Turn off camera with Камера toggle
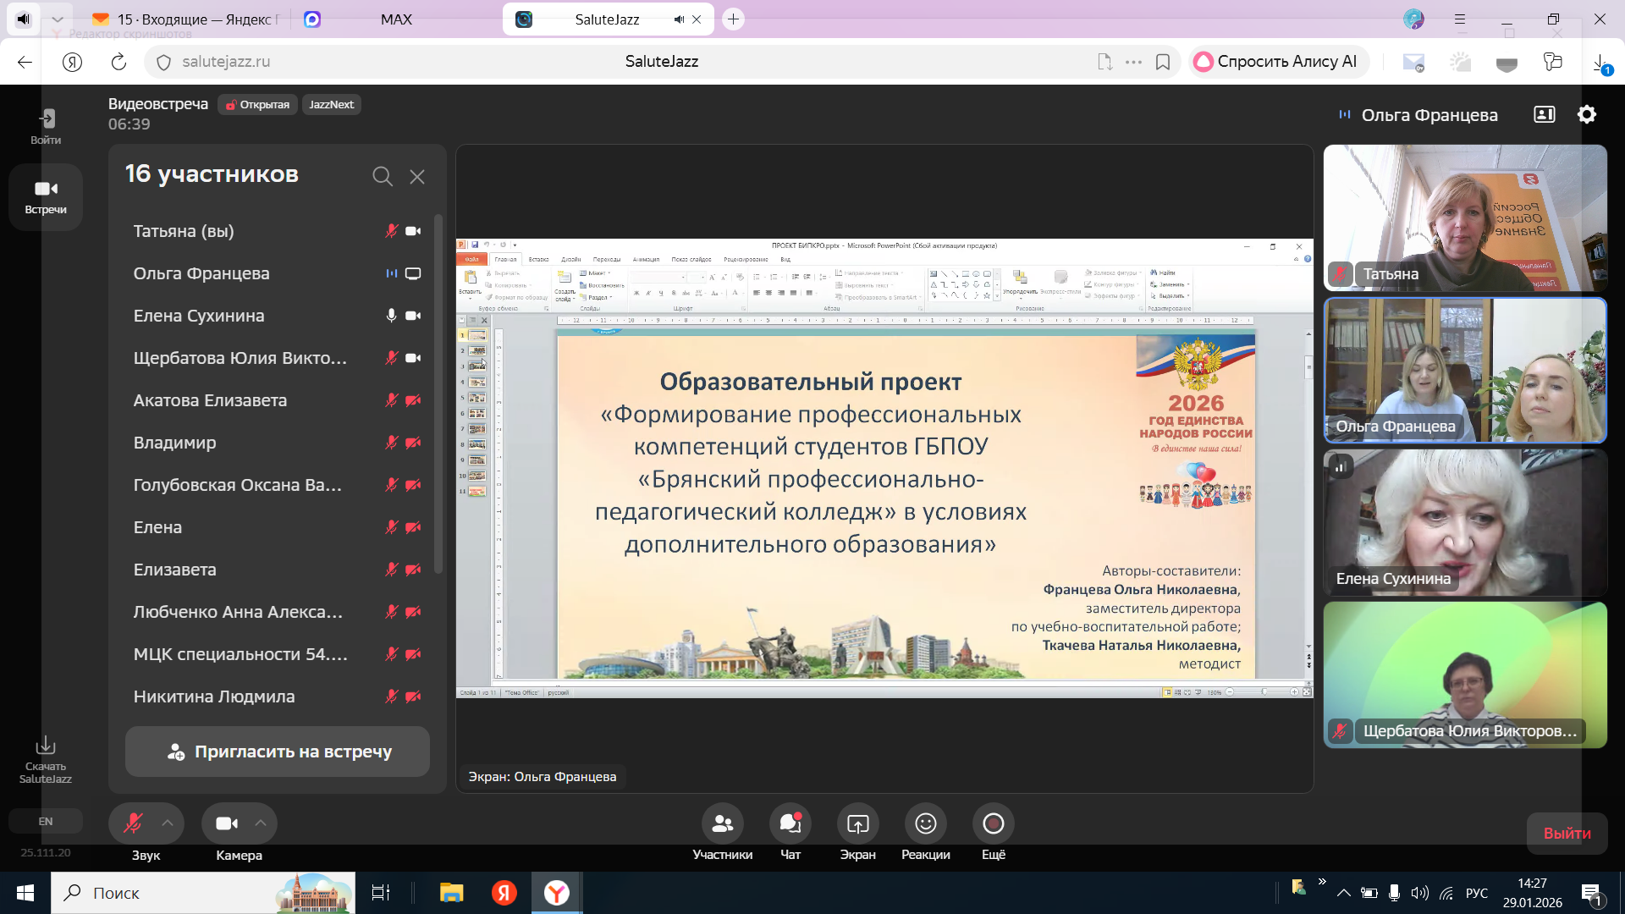 pyautogui.click(x=226, y=823)
